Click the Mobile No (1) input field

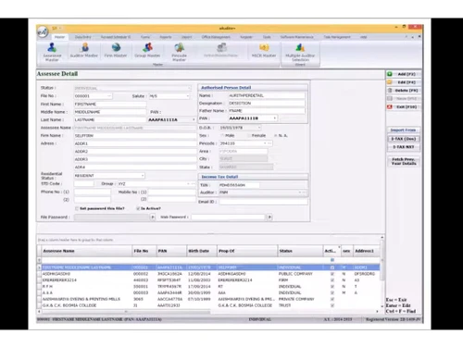(x=172, y=192)
